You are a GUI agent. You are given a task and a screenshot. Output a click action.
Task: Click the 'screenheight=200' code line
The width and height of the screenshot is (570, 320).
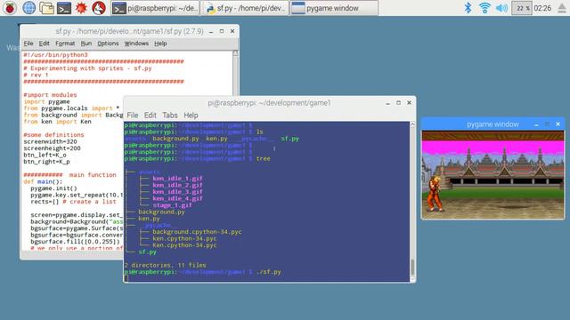pos(52,148)
